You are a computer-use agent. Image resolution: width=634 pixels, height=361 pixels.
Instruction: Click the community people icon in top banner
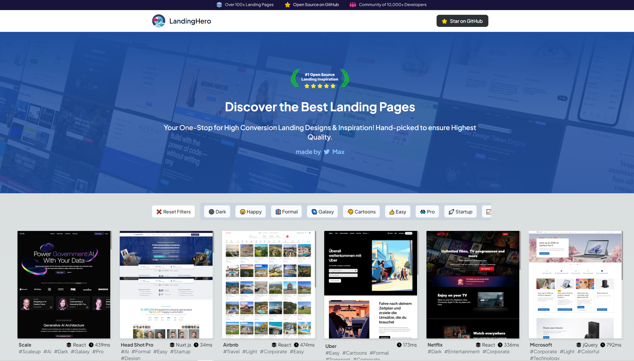353,5
